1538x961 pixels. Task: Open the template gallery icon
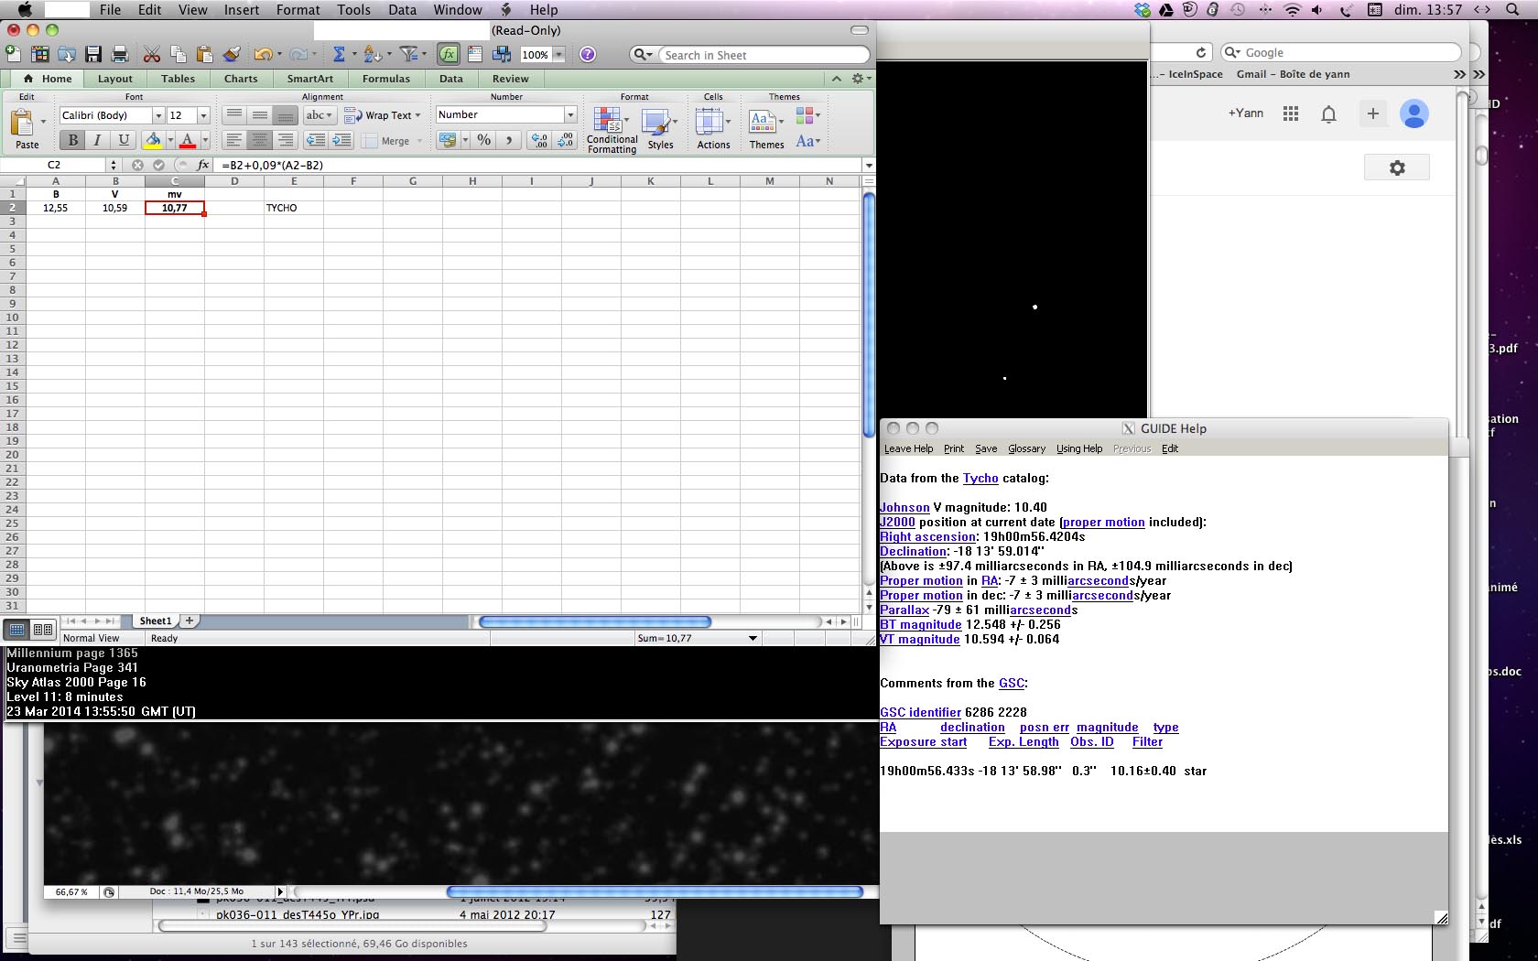pos(40,54)
